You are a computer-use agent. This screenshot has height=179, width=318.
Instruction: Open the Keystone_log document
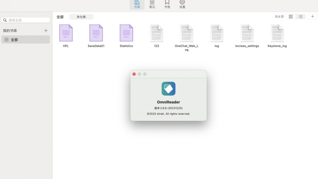click(x=277, y=33)
